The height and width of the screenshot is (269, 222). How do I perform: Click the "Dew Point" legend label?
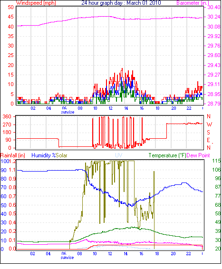pos(198,155)
